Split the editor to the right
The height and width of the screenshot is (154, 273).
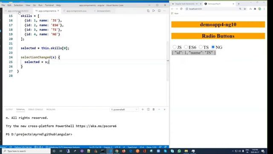(x=159, y=11)
